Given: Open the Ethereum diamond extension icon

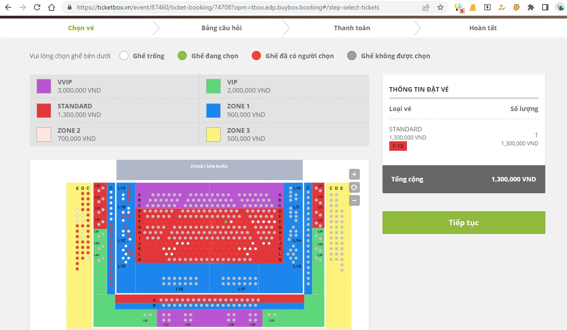Looking at the screenshot, I should point(487,7).
